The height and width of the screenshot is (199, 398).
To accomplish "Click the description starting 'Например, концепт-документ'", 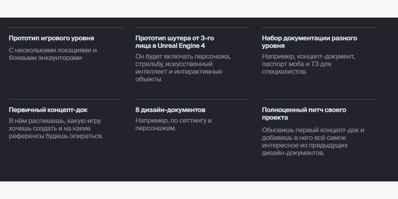I will 308,64.
